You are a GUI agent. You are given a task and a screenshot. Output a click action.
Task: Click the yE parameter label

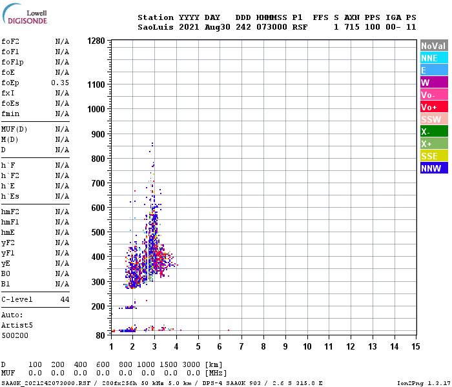(x=5, y=264)
